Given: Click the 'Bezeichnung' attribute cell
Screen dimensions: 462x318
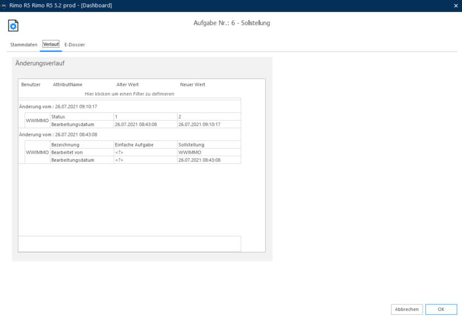Looking at the screenshot, I should [82, 145].
